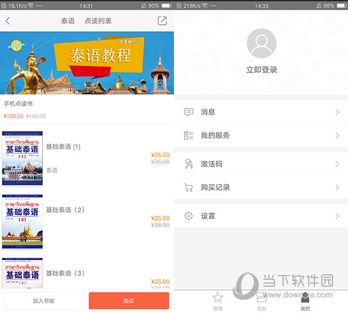348x313 pixels.
Task: Tap the left status bar battery icon
Action: (167, 6)
